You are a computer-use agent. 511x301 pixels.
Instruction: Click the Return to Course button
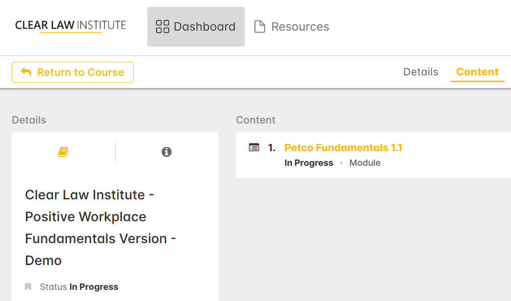click(73, 72)
